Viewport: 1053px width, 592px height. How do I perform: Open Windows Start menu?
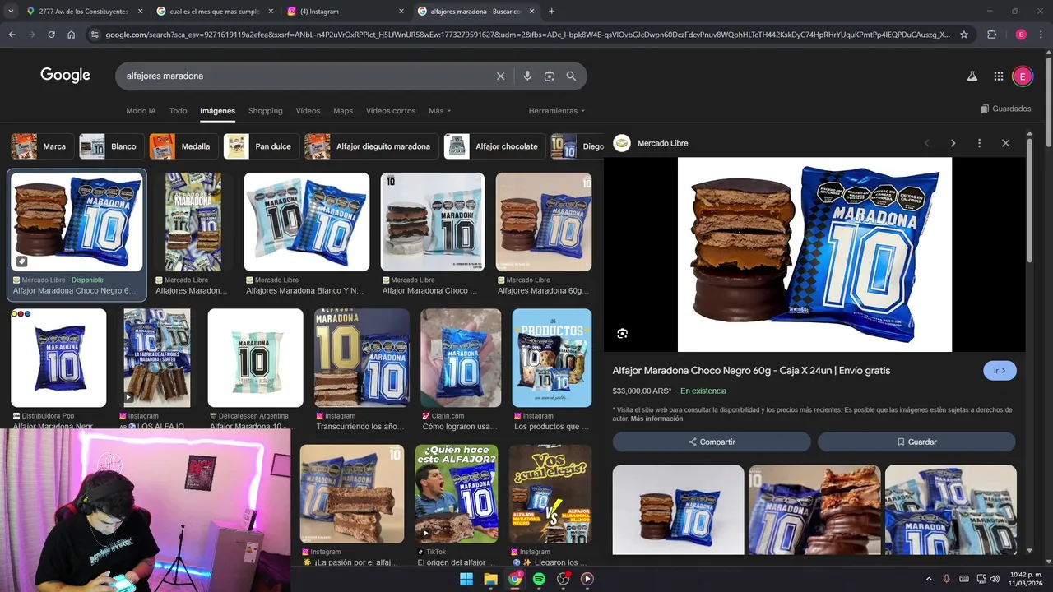point(466,579)
